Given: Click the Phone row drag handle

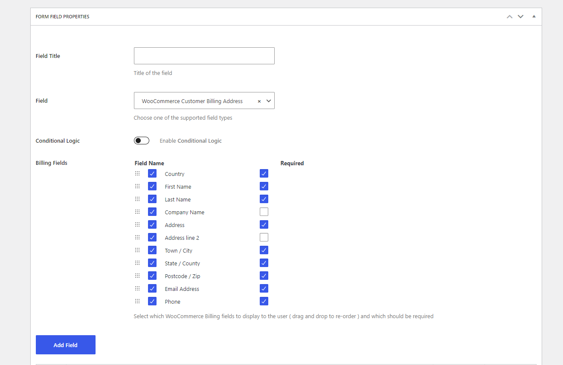Looking at the screenshot, I should (137, 301).
